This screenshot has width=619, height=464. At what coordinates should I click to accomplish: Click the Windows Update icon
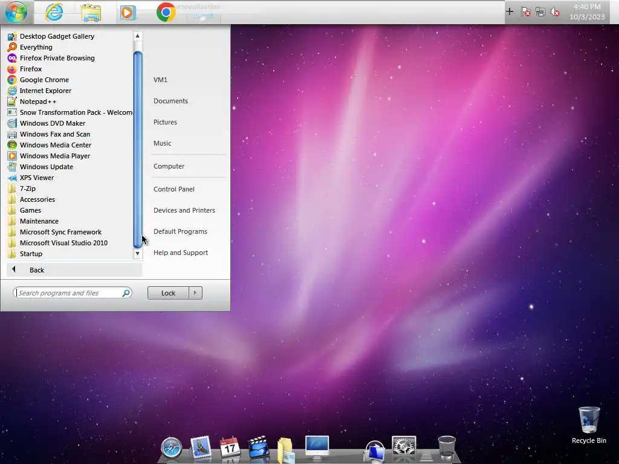(12, 167)
